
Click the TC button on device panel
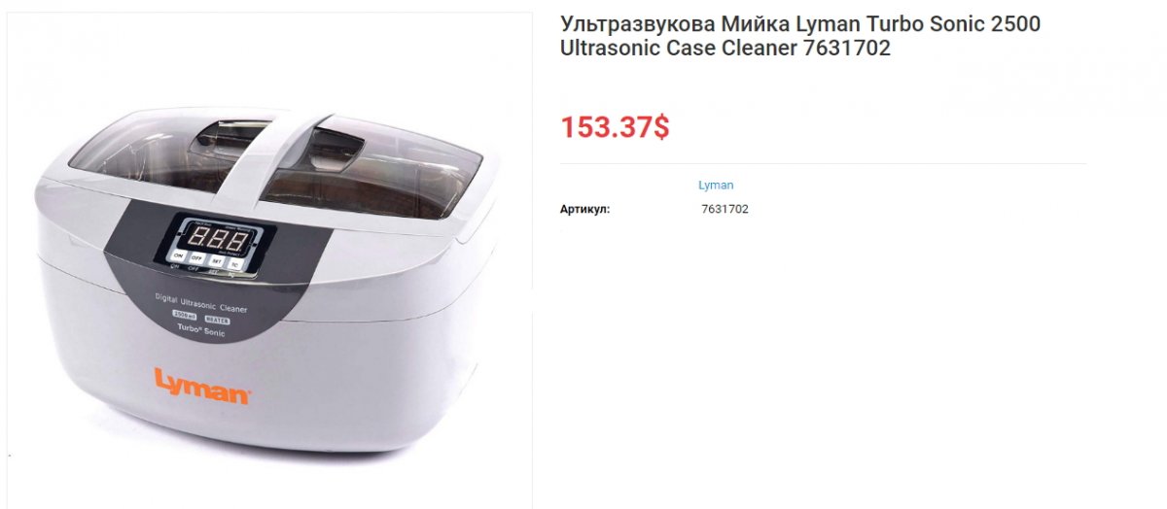234,263
